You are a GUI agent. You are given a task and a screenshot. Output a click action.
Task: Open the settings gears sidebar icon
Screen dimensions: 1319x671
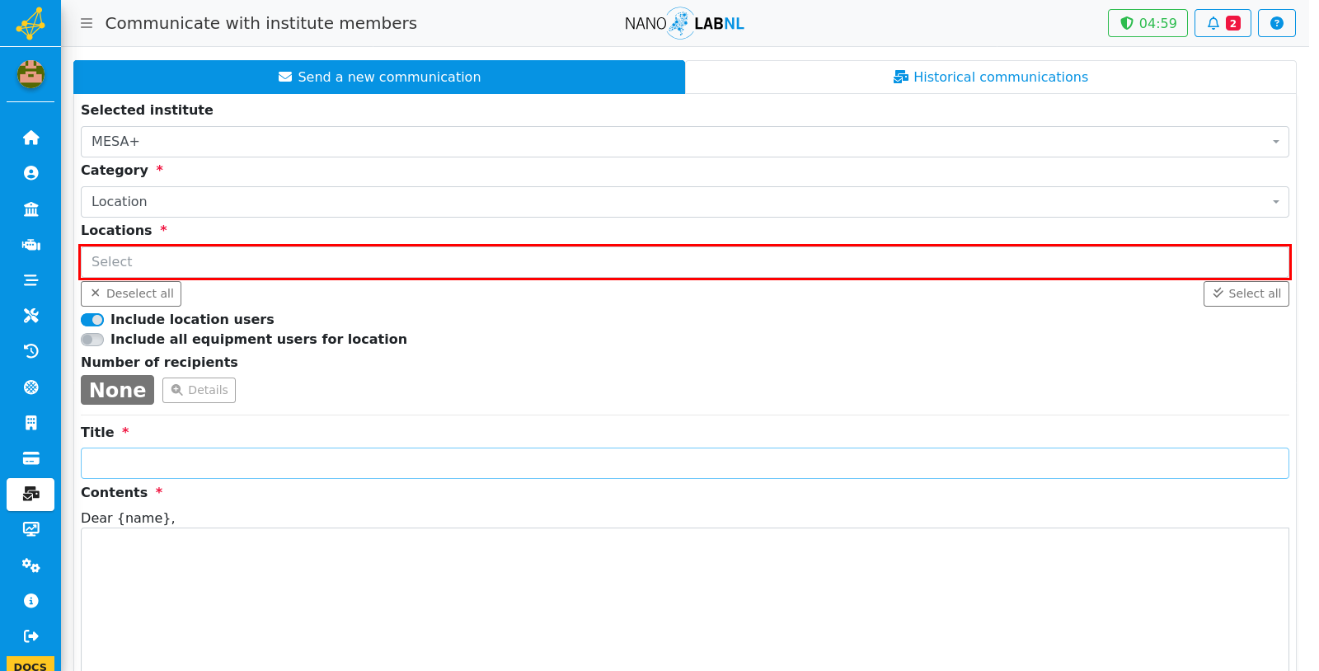31,565
